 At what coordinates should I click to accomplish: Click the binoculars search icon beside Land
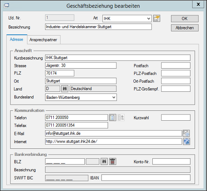pyautogui.click(x=65, y=88)
